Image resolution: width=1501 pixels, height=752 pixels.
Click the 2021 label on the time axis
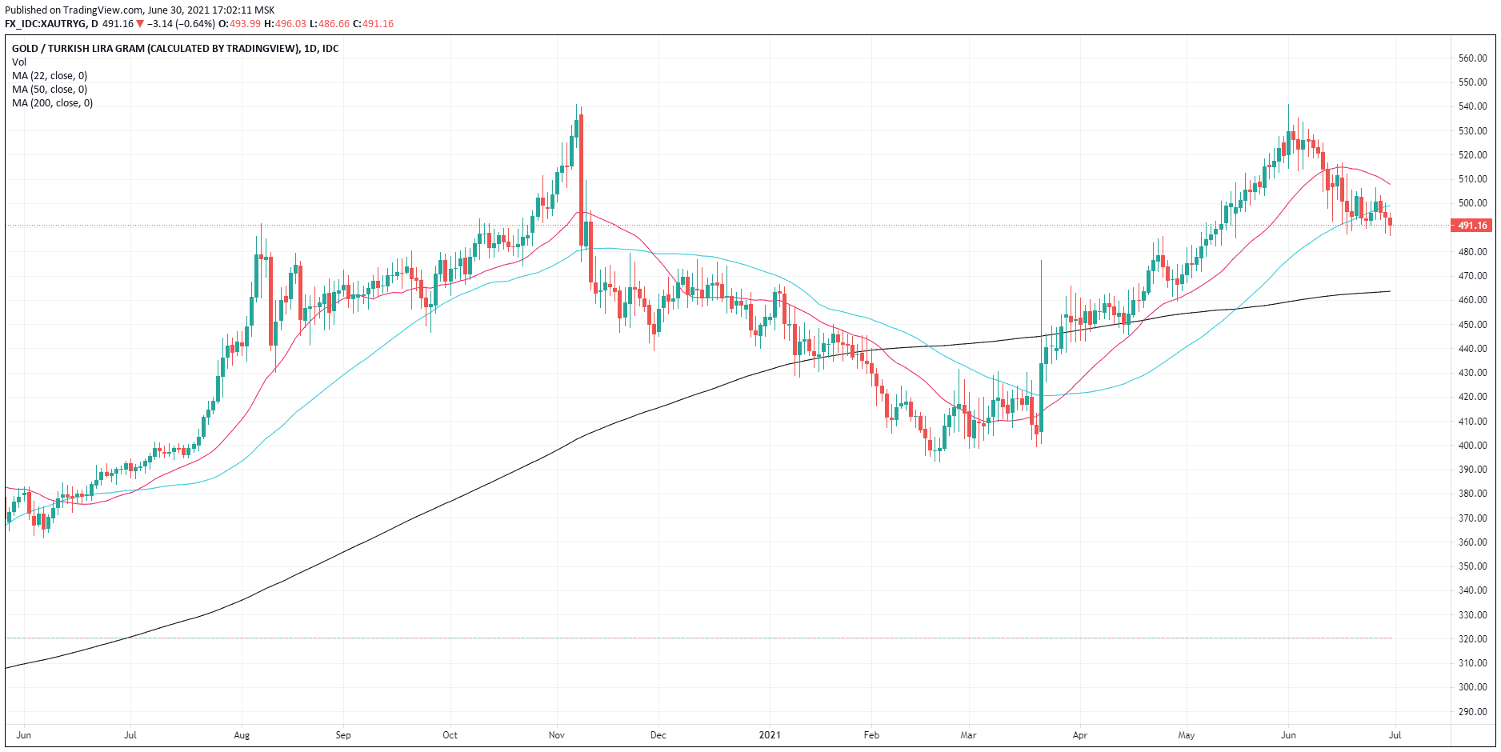pyautogui.click(x=770, y=734)
